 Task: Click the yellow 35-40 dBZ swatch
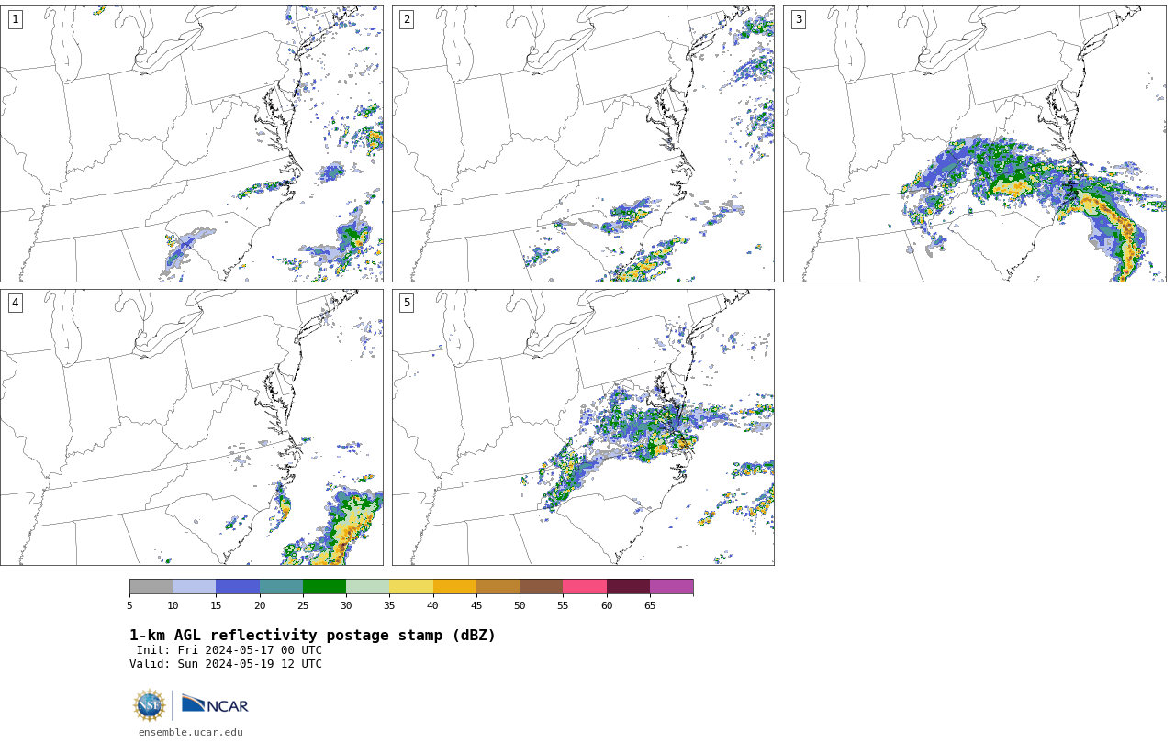(411, 587)
